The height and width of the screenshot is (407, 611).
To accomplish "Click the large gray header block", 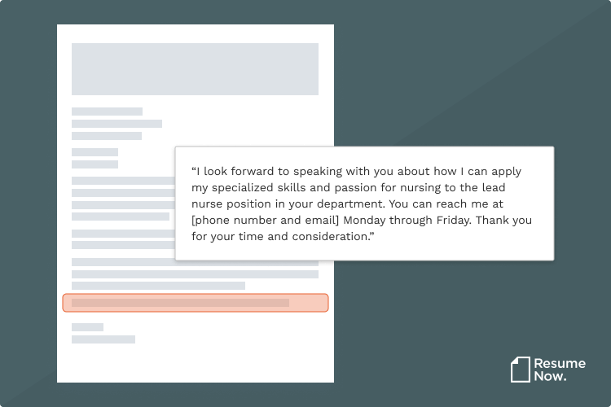I will [x=195, y=69].
